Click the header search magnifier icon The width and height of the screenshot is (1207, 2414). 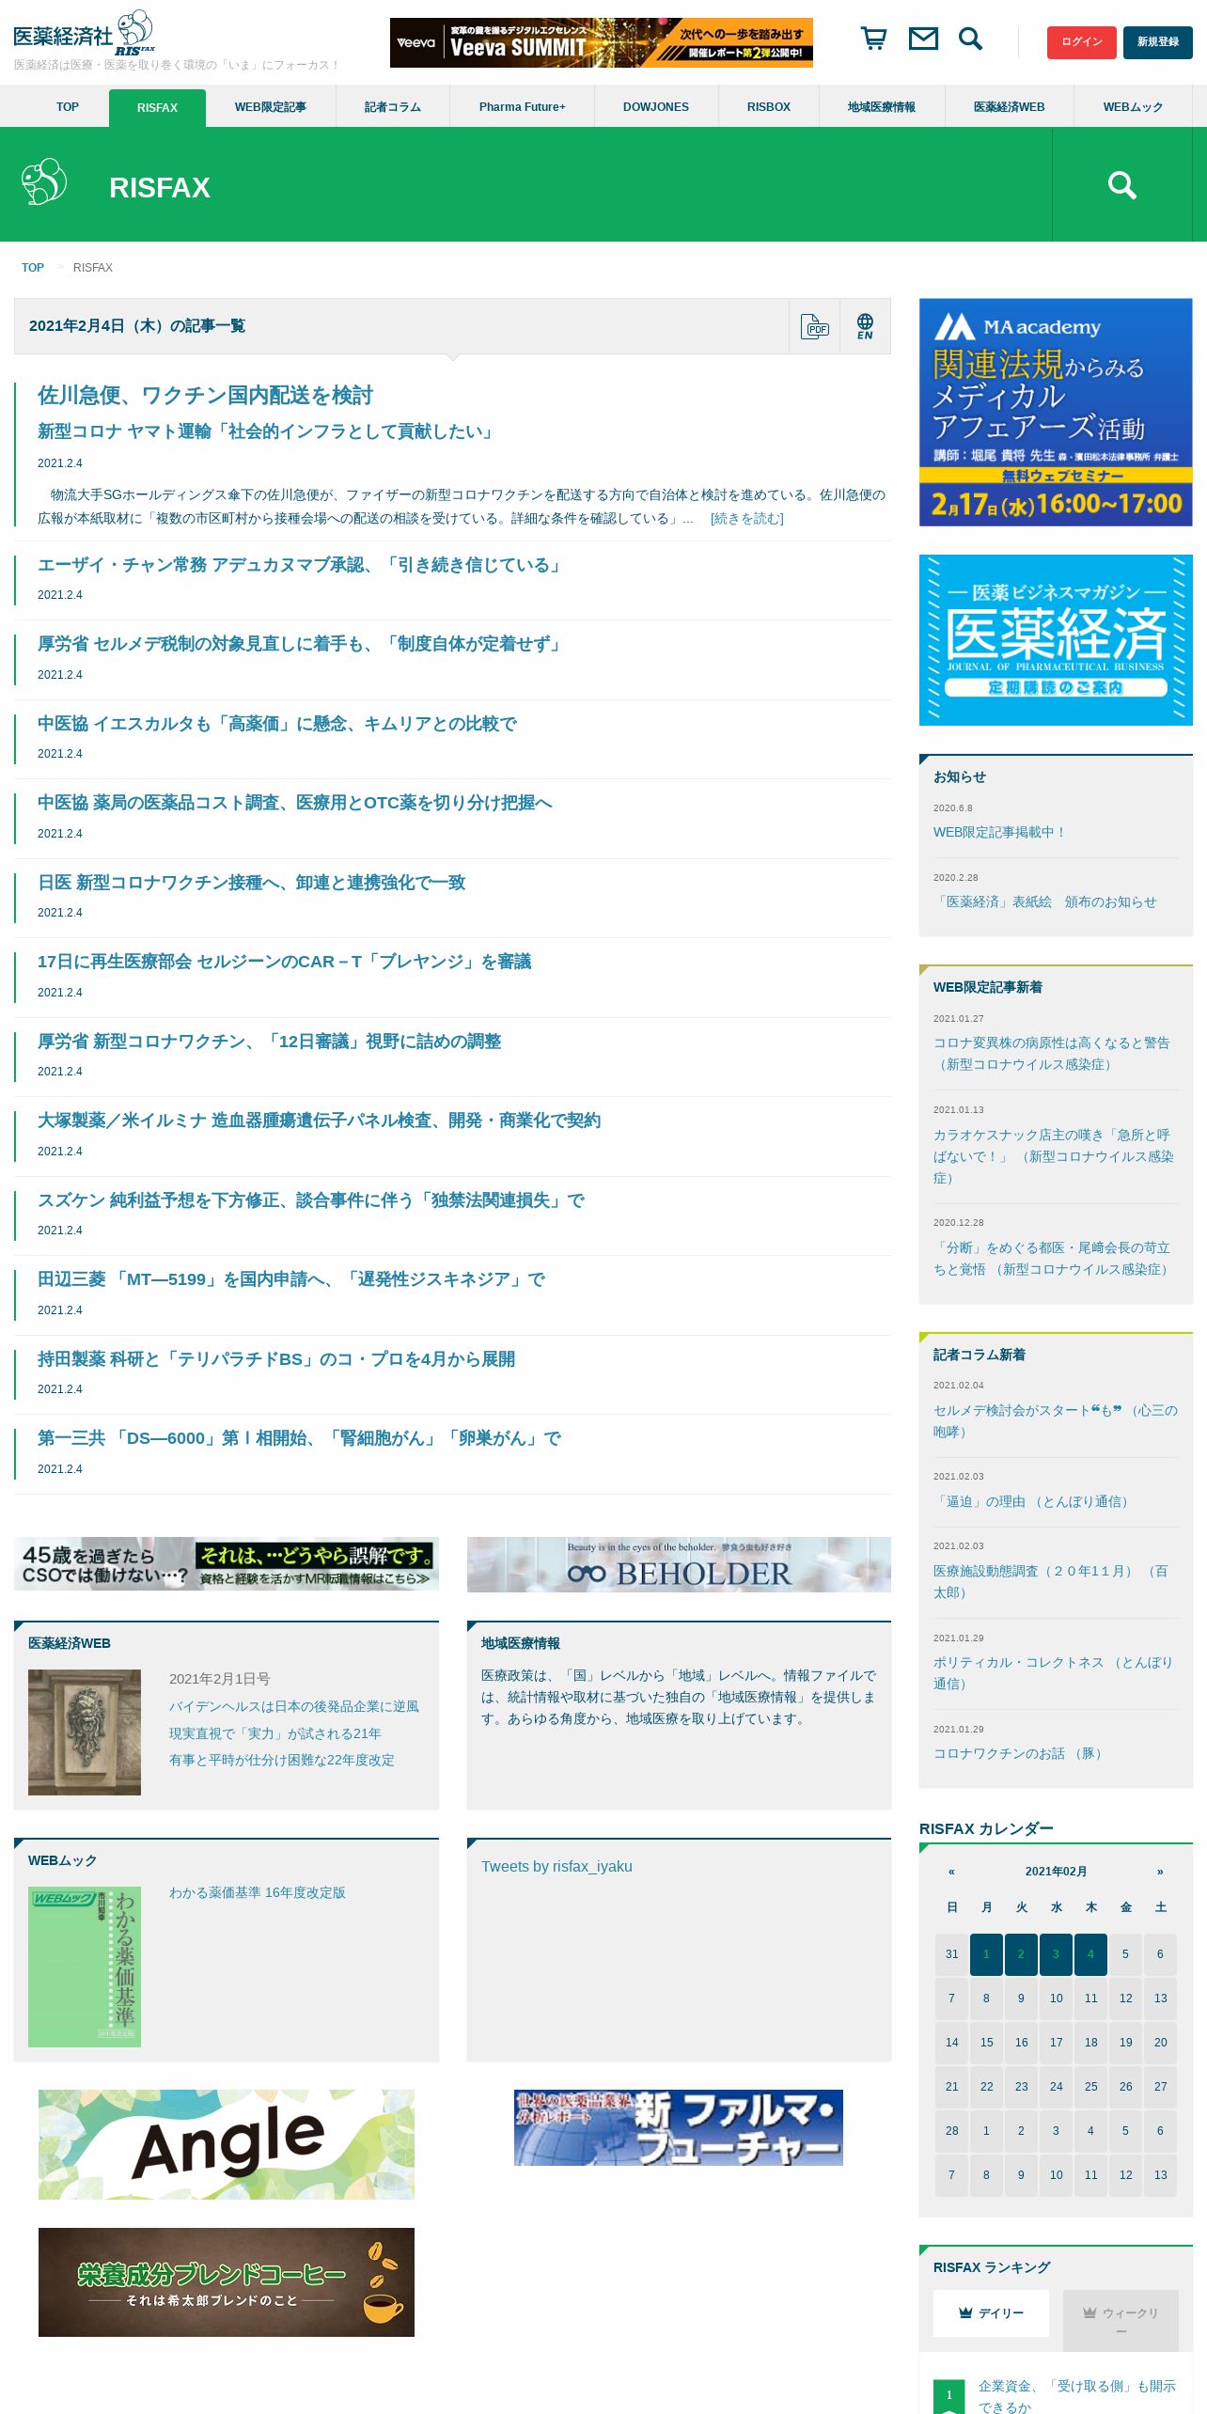tap(970, 39)
